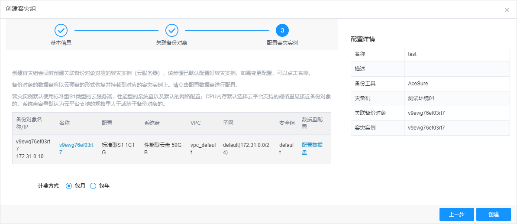Select the 包月 billing radio button

tap(69, 186)
